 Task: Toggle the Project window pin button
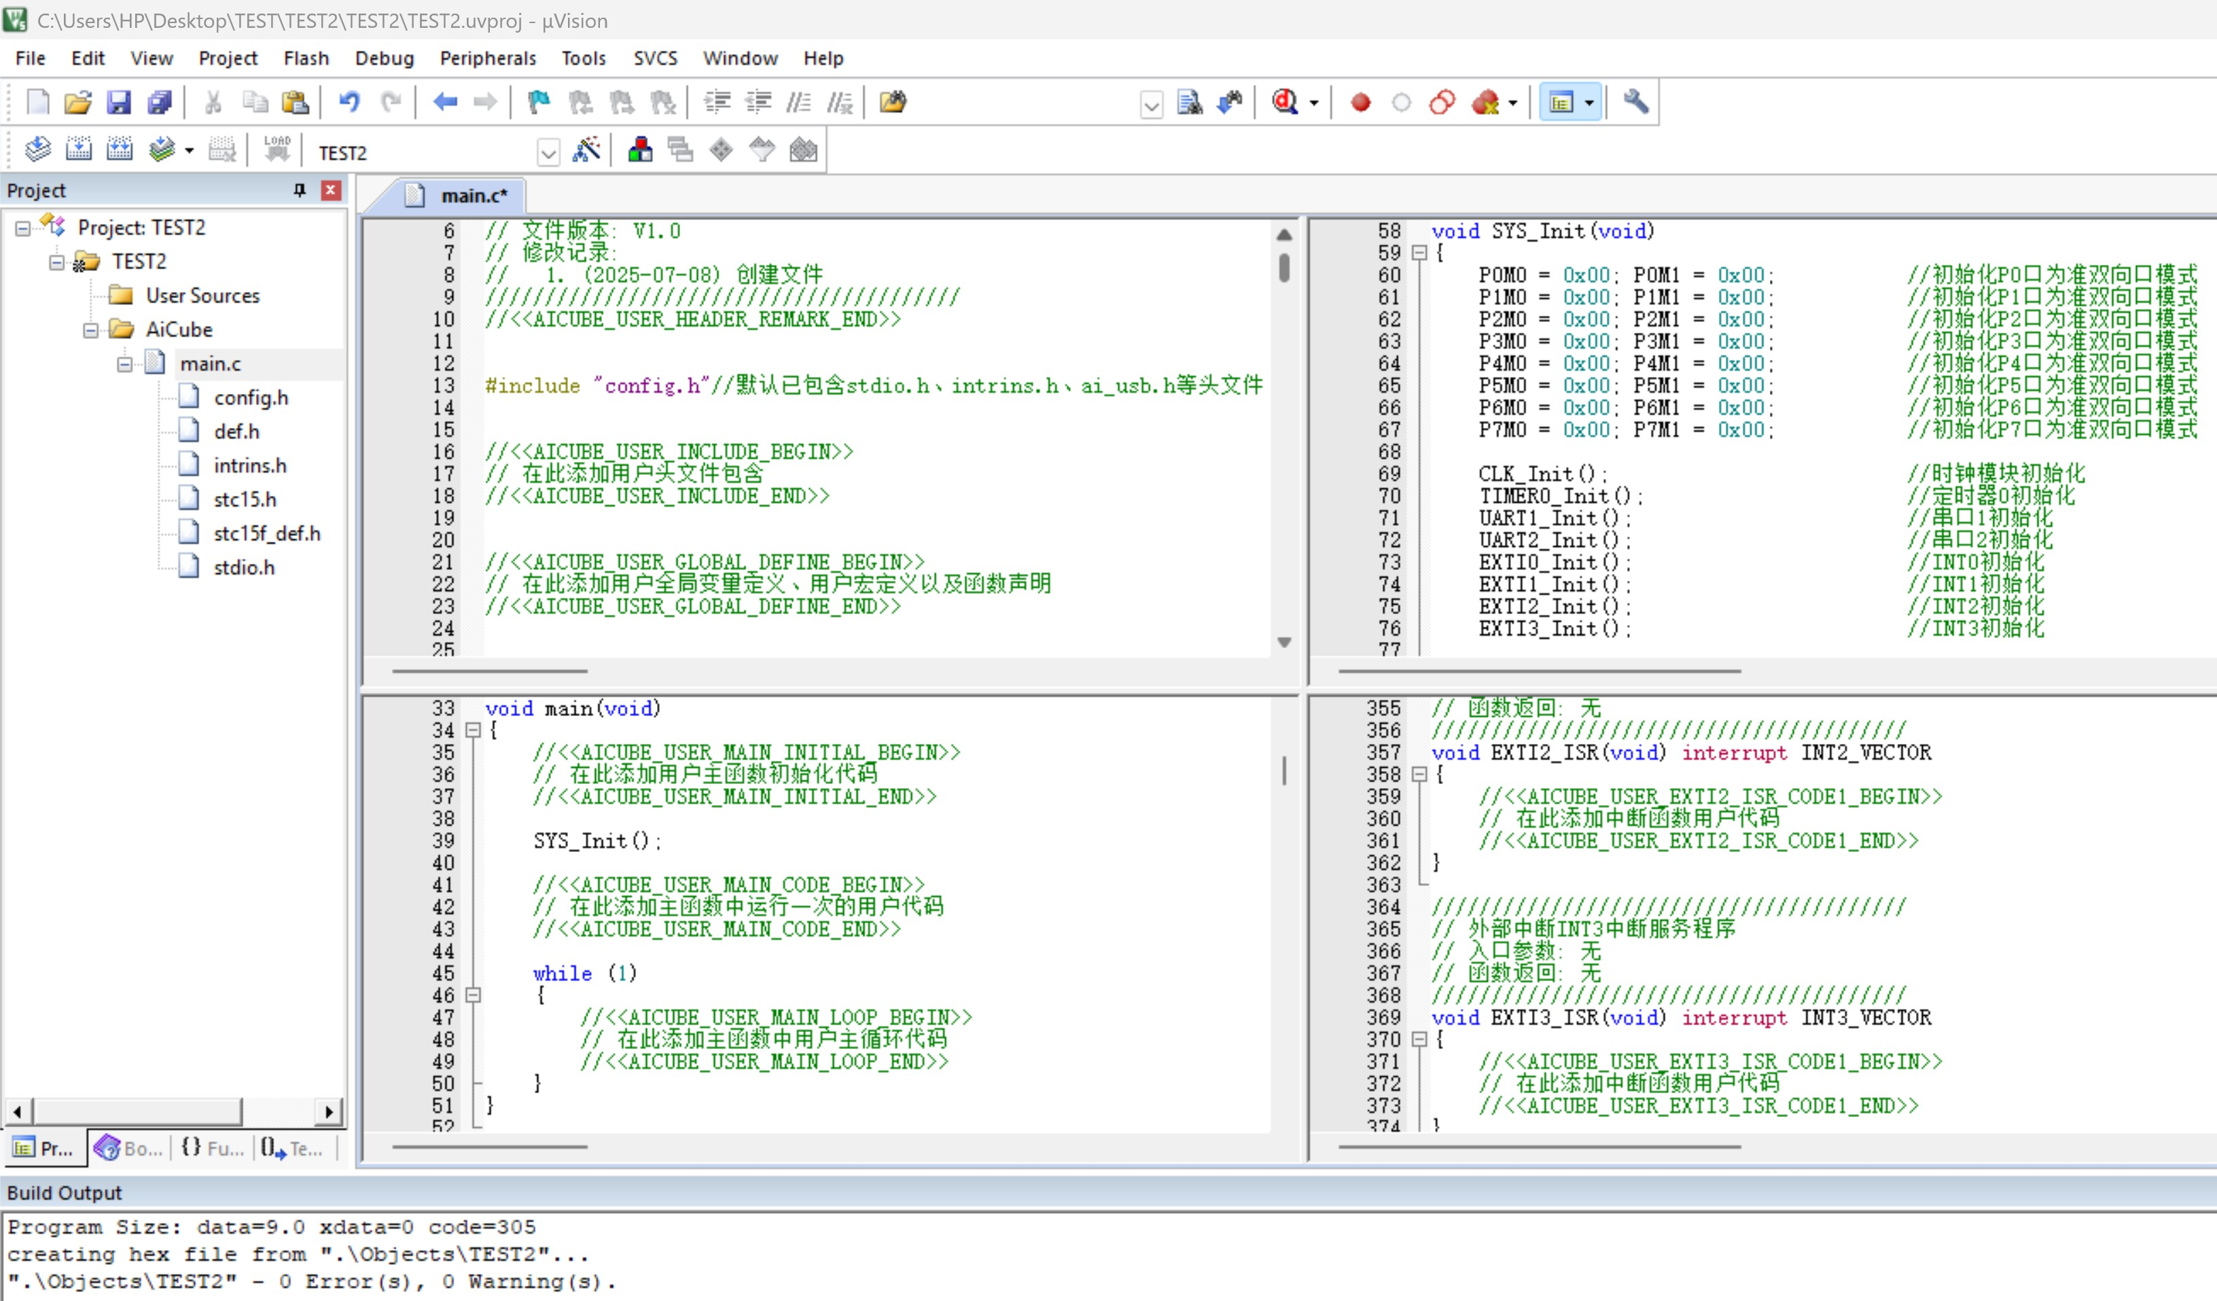click(x=299, y=190)
